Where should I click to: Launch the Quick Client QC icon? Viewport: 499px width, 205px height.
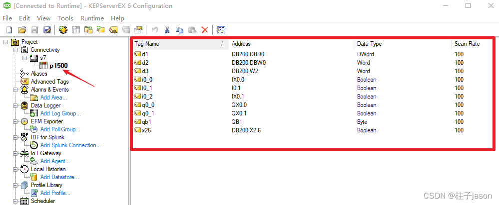click(x=221, y=30)
